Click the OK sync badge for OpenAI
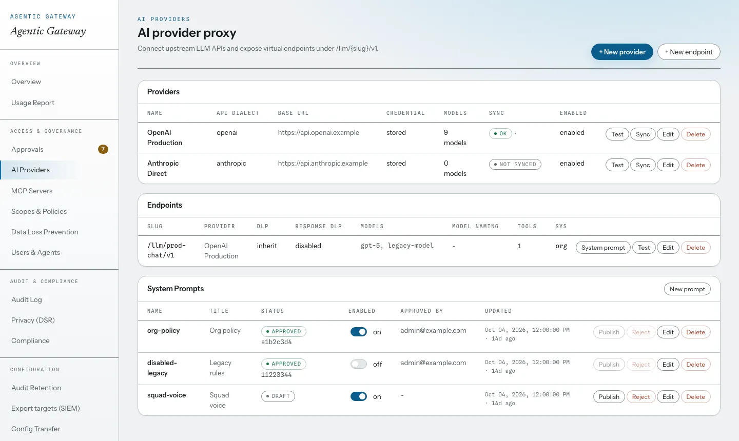 click(500, 134)
